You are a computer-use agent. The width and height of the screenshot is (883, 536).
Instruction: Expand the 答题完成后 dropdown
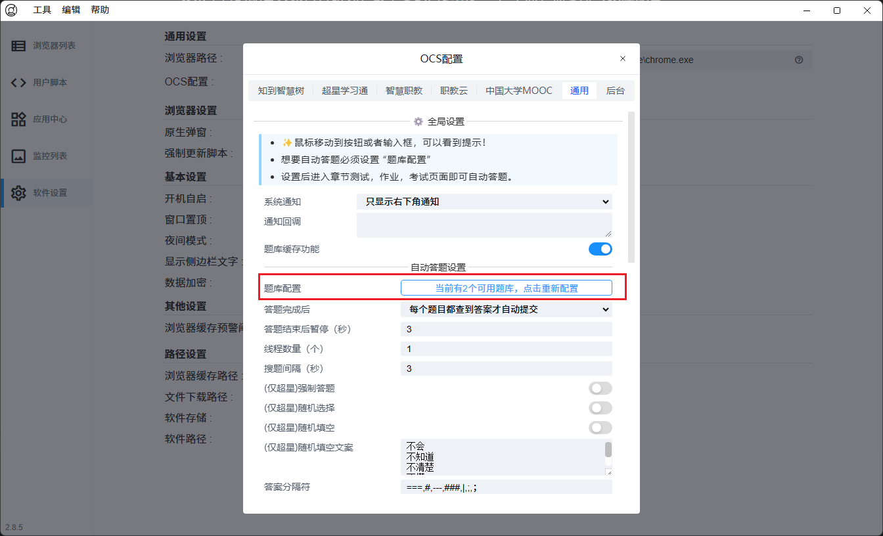tap(506, 309)
